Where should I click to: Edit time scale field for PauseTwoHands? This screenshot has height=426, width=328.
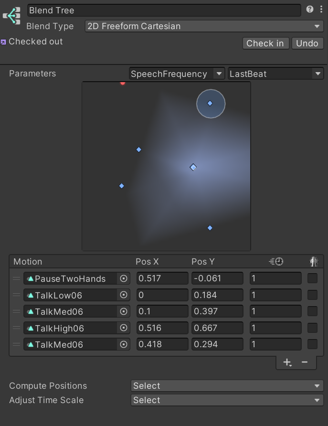pos(275,278)
